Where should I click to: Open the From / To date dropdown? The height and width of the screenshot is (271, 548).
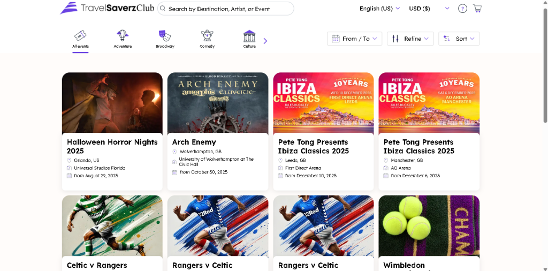point(354,39)
